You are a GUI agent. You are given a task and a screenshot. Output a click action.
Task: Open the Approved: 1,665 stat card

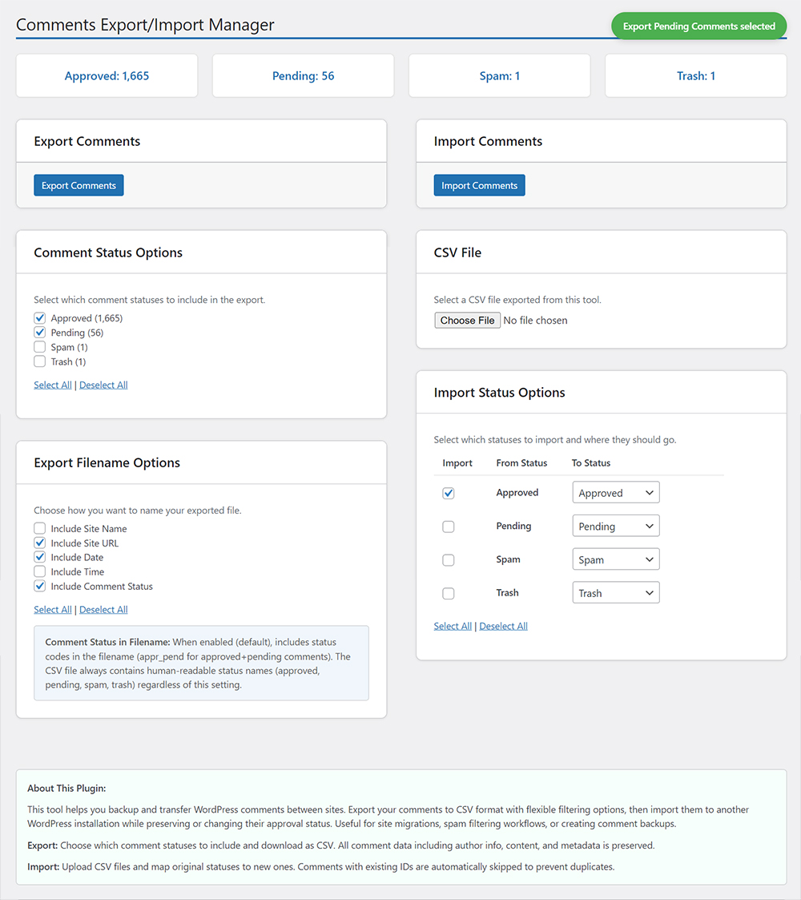107,76
